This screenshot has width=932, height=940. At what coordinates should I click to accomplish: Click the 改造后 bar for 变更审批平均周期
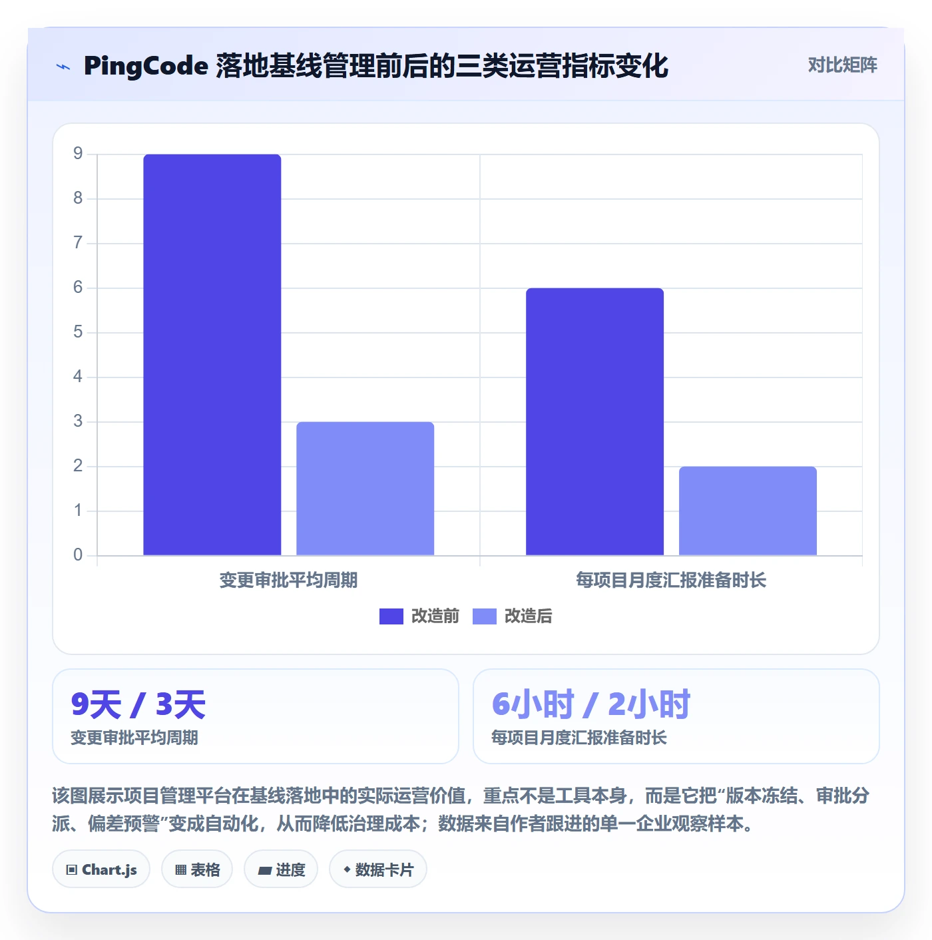[x=365, y=489]
